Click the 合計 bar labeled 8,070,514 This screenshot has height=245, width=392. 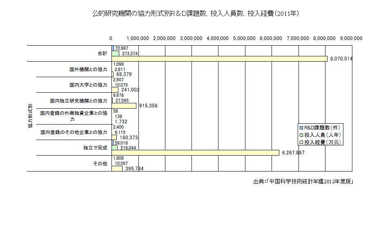point(220,59)
